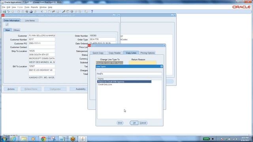Viewport: 253px width, 142px height.
Task: Click the New record toolbar icon
Action: click(x=4, y=11)
